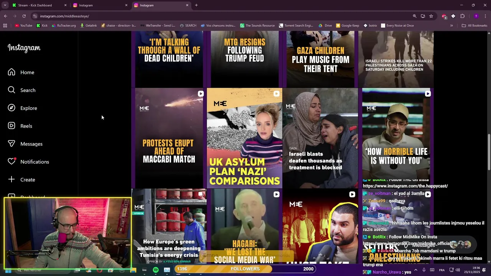Open the RuTracker.org bookmark
The height and width of the screenshot is (276, 491).
point(63,26)
